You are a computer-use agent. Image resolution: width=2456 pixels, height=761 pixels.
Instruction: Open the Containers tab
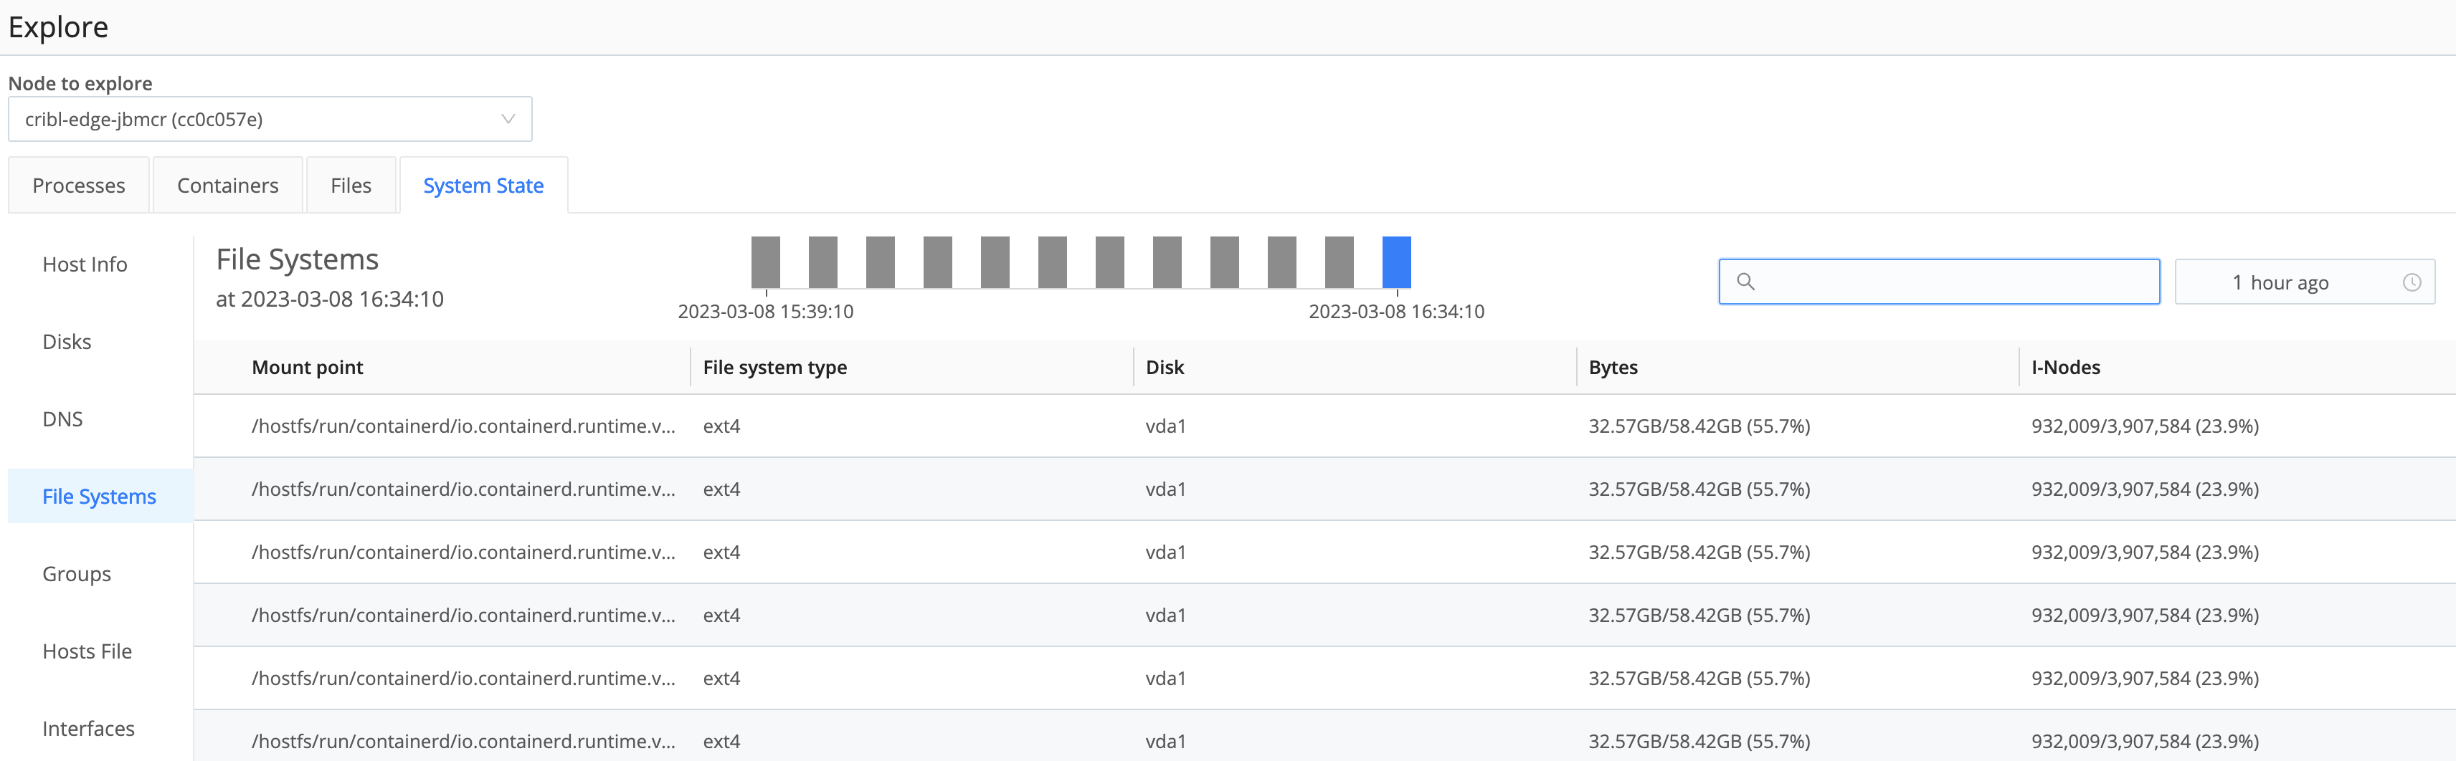[x=227, y=185]
